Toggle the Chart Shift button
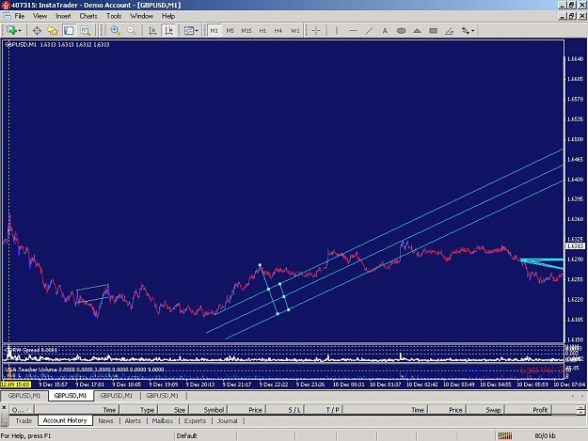Image resolution: width=588 pixels, height=441 pixels. point(168,31)
